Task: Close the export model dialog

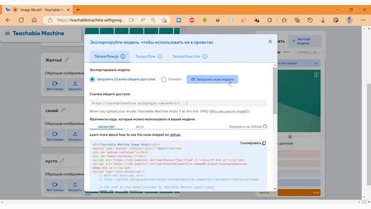Action: [270, 41]
